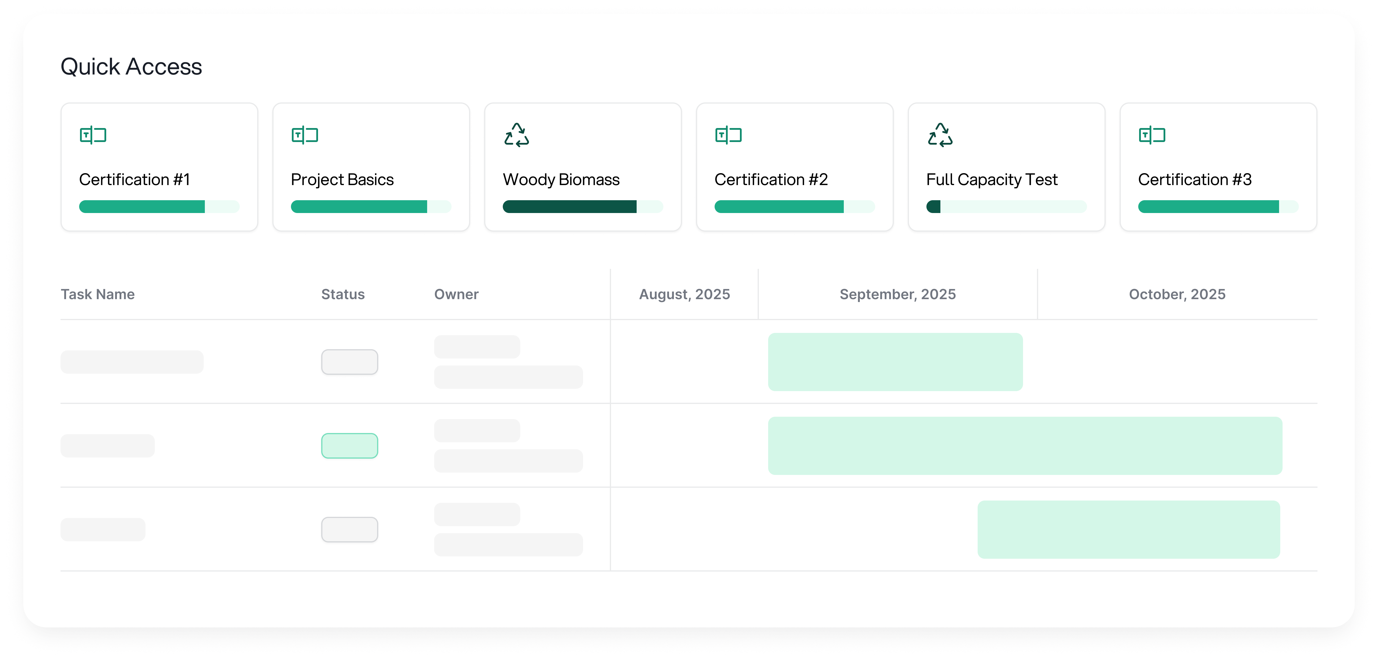Click the green status badge in second row
1378x660 pixels.
point(349,446)
